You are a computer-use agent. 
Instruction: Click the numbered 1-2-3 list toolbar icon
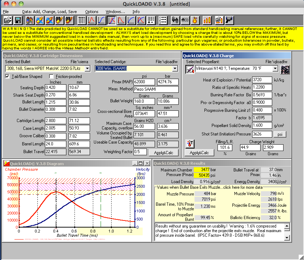click(163, 20)
